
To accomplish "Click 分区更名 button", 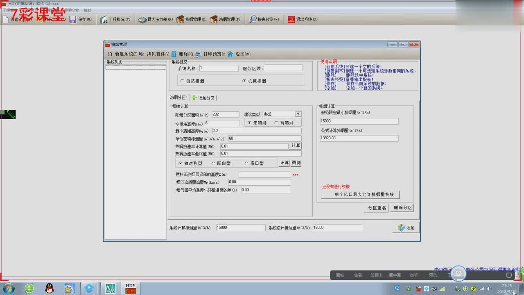I will tap(376, 208).
